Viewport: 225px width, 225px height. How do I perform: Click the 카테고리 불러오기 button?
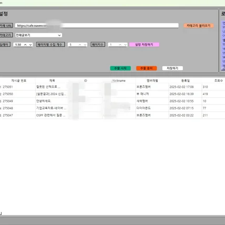coord(199,26)
